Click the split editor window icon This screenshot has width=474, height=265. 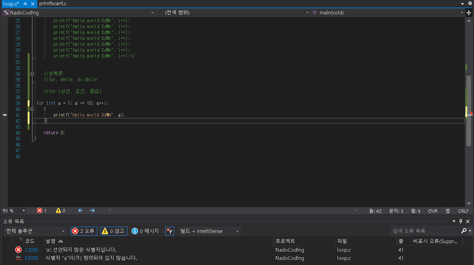click(x=469, y=13)
